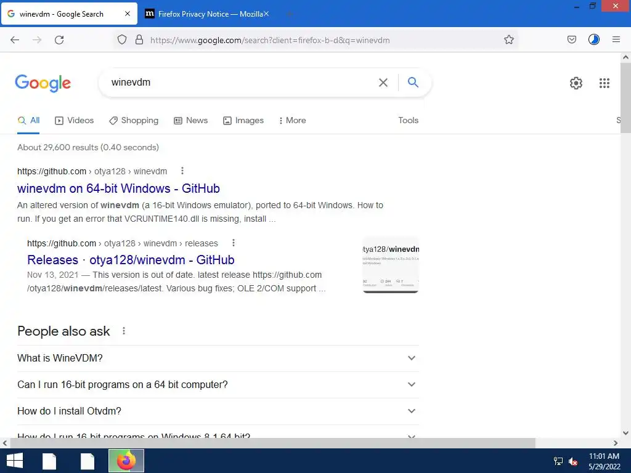Viewport: 631px width, 473px height.
Task: Open the Google apps grid
Action: (x=604, y=83)
